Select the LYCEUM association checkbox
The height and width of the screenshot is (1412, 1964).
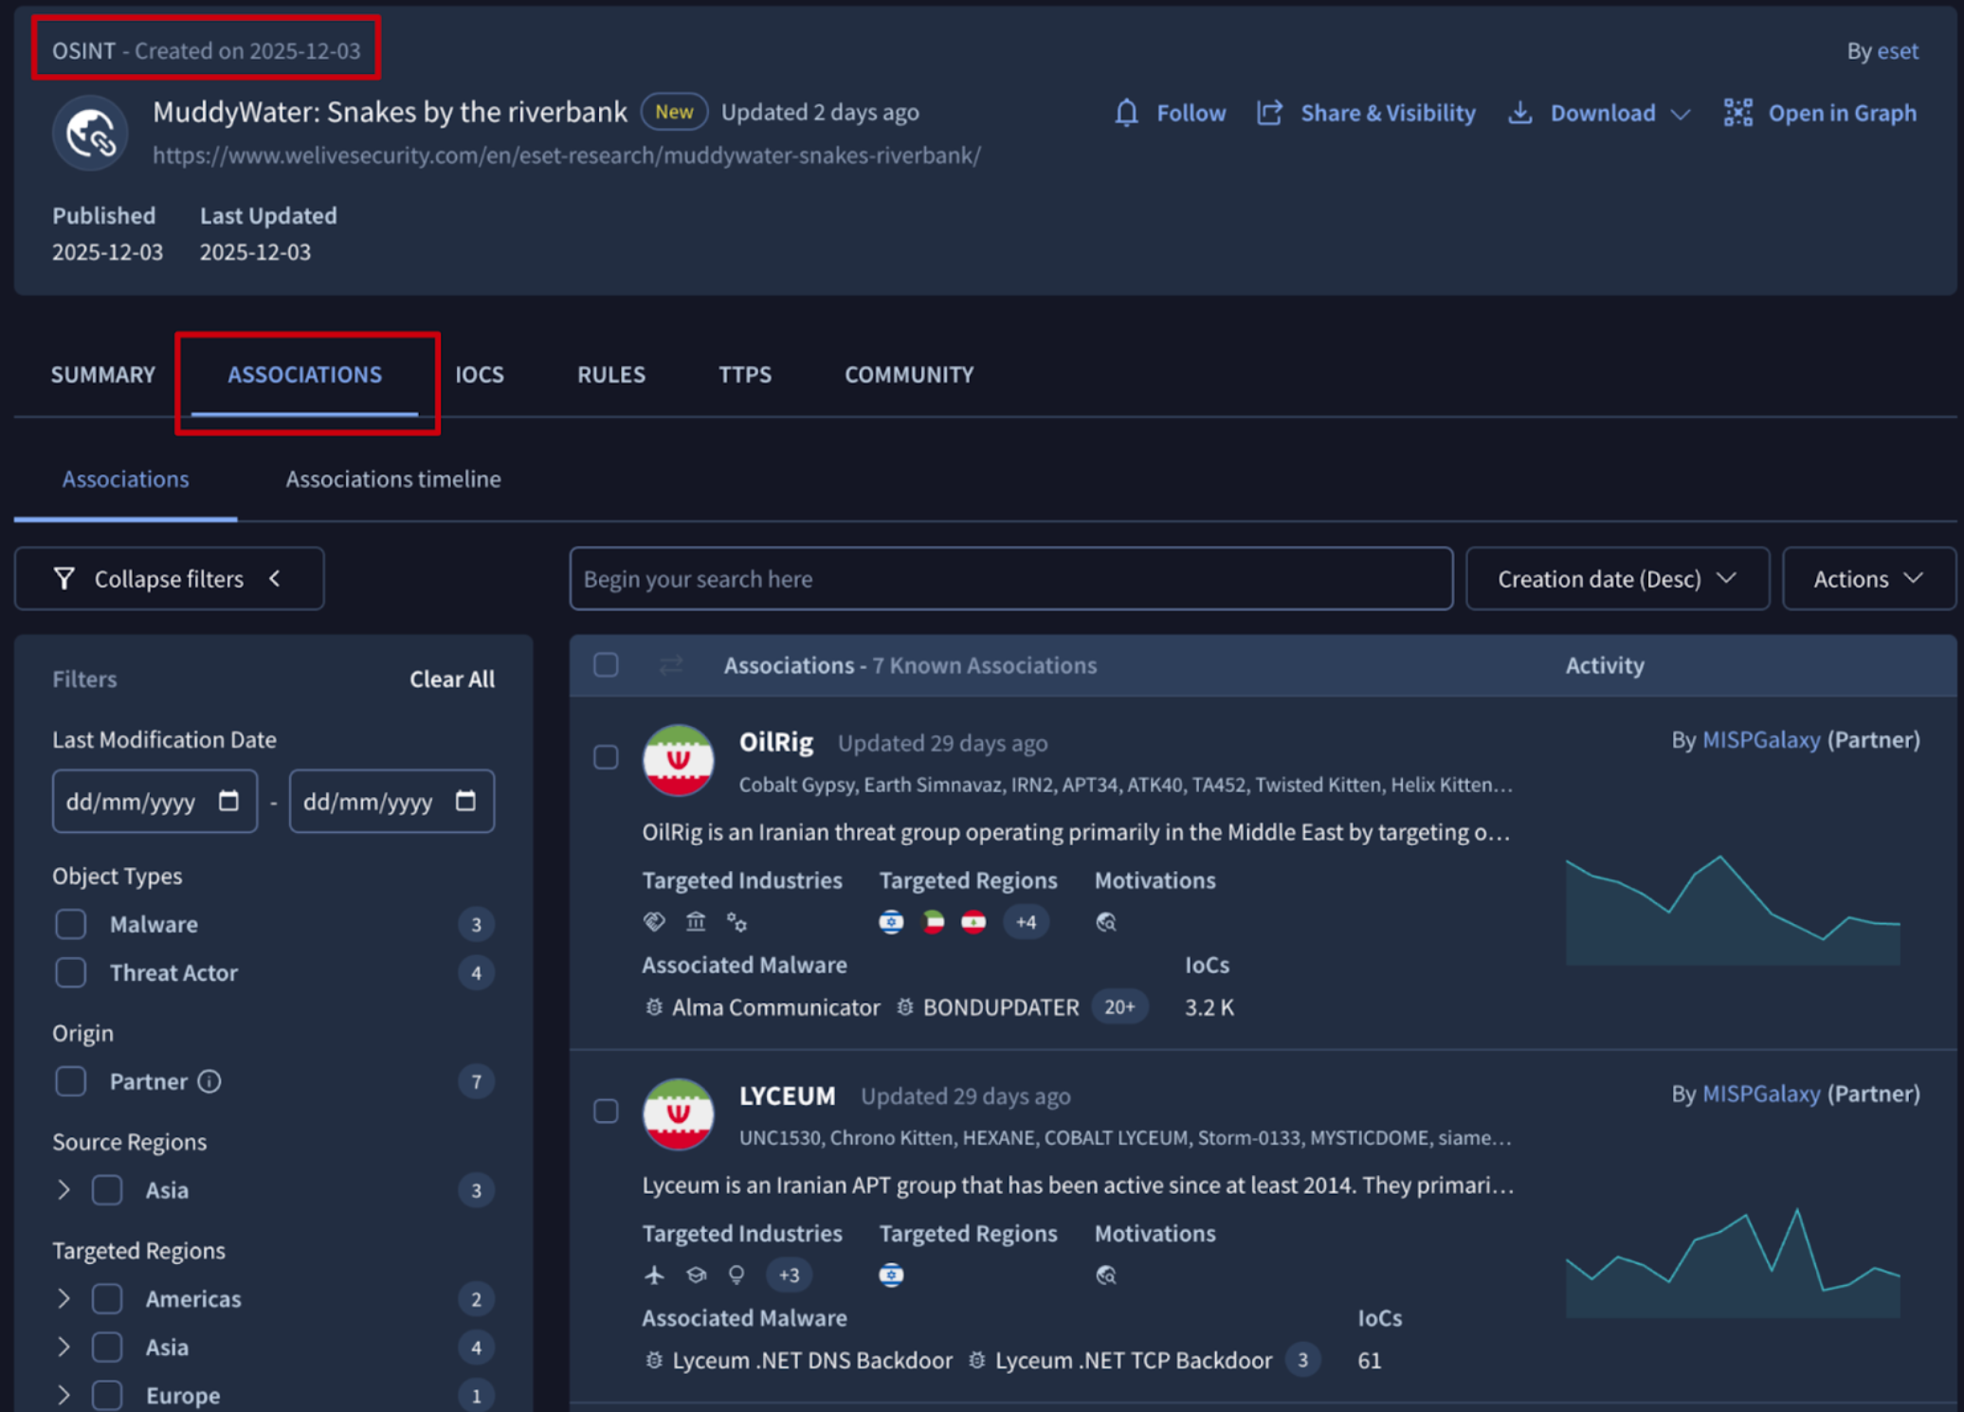point(606,1111)
